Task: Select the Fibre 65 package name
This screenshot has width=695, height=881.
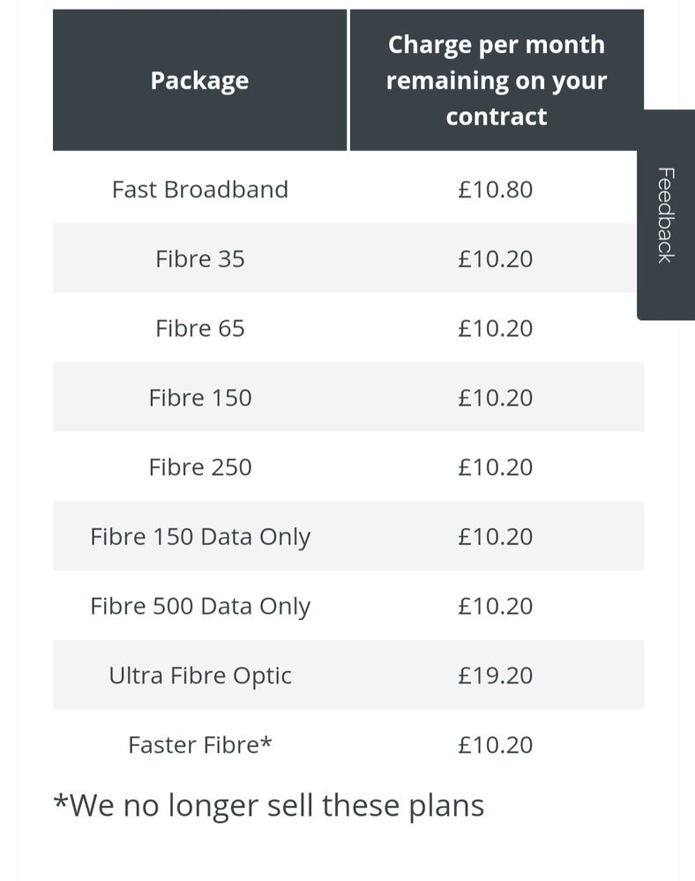Action: (200, 328)
